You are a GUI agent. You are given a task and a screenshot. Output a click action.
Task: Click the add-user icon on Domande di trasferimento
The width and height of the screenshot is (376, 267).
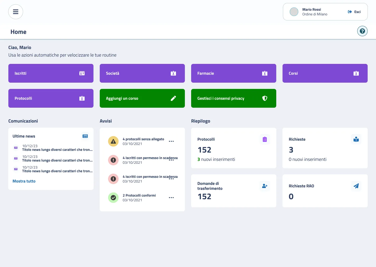tap(265, 186)
